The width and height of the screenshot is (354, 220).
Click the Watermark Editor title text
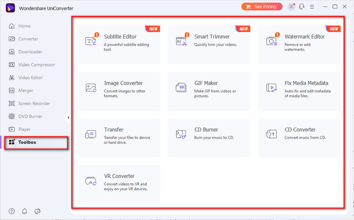pyautogui.click(x=305, y=37)
